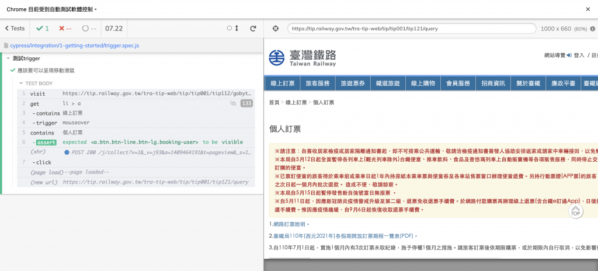Select the contains 個人訂票 command row
Image resolution: width=598 pixels, height=271 pixels.
click(x=135, y=133)
